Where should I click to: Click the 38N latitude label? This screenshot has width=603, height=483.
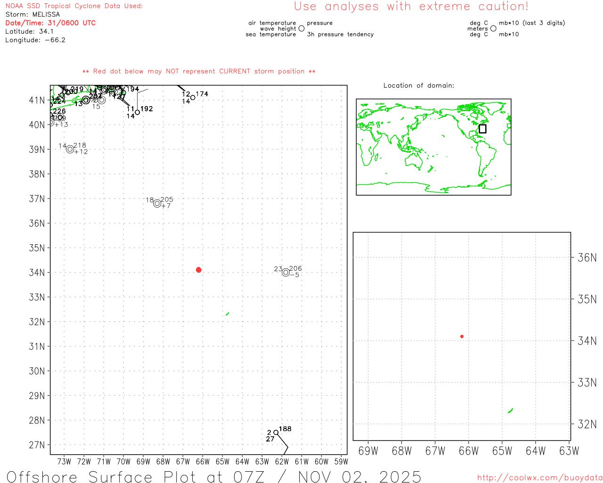coord(37,174)
